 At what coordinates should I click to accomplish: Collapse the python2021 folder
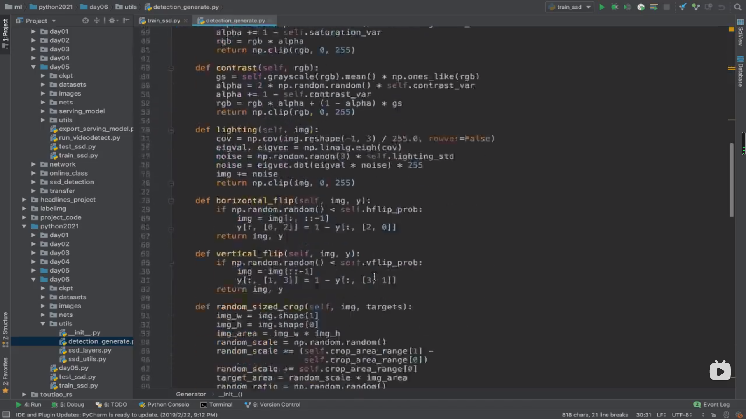coord(24,226)
